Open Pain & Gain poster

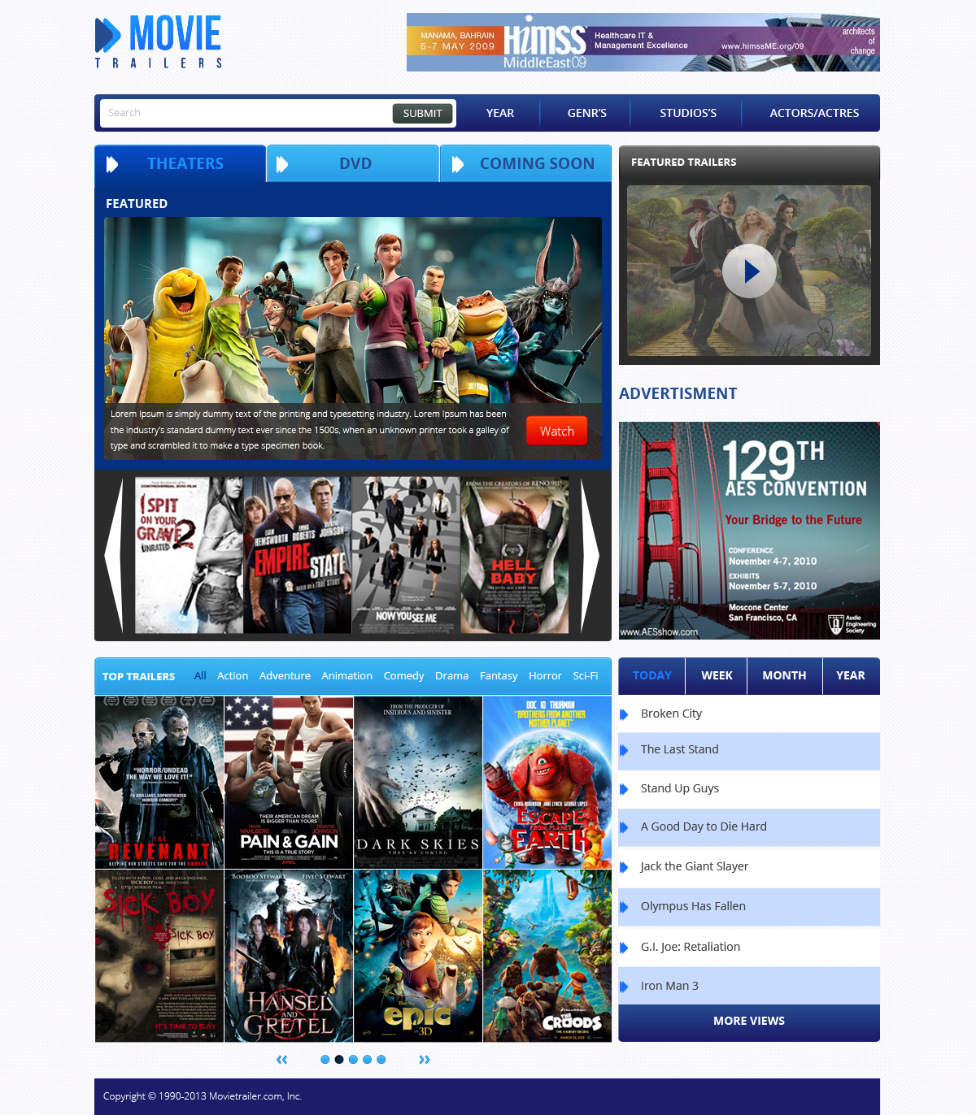(289, 783)
